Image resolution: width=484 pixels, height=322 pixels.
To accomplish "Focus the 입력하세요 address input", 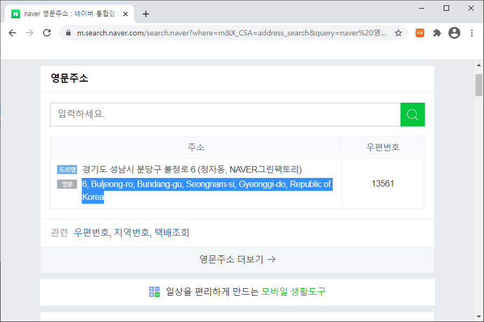I will [x=226, y=115].
